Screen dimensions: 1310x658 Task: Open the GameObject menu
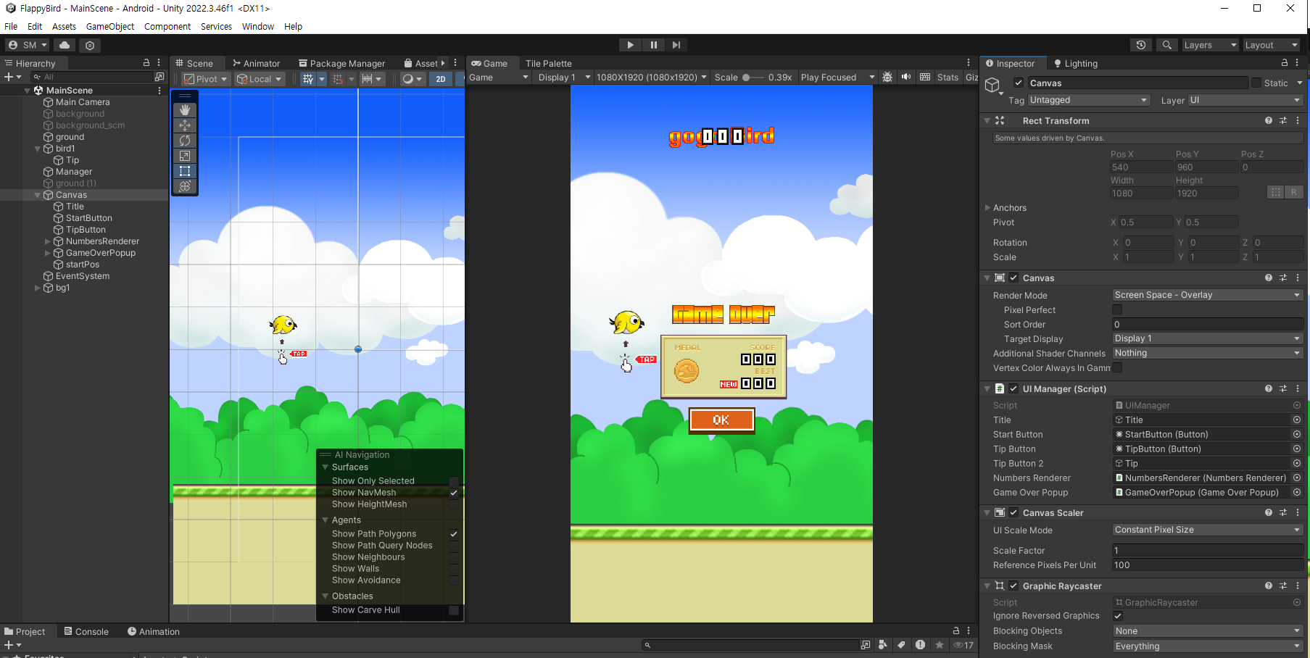[x=110, y=26]
